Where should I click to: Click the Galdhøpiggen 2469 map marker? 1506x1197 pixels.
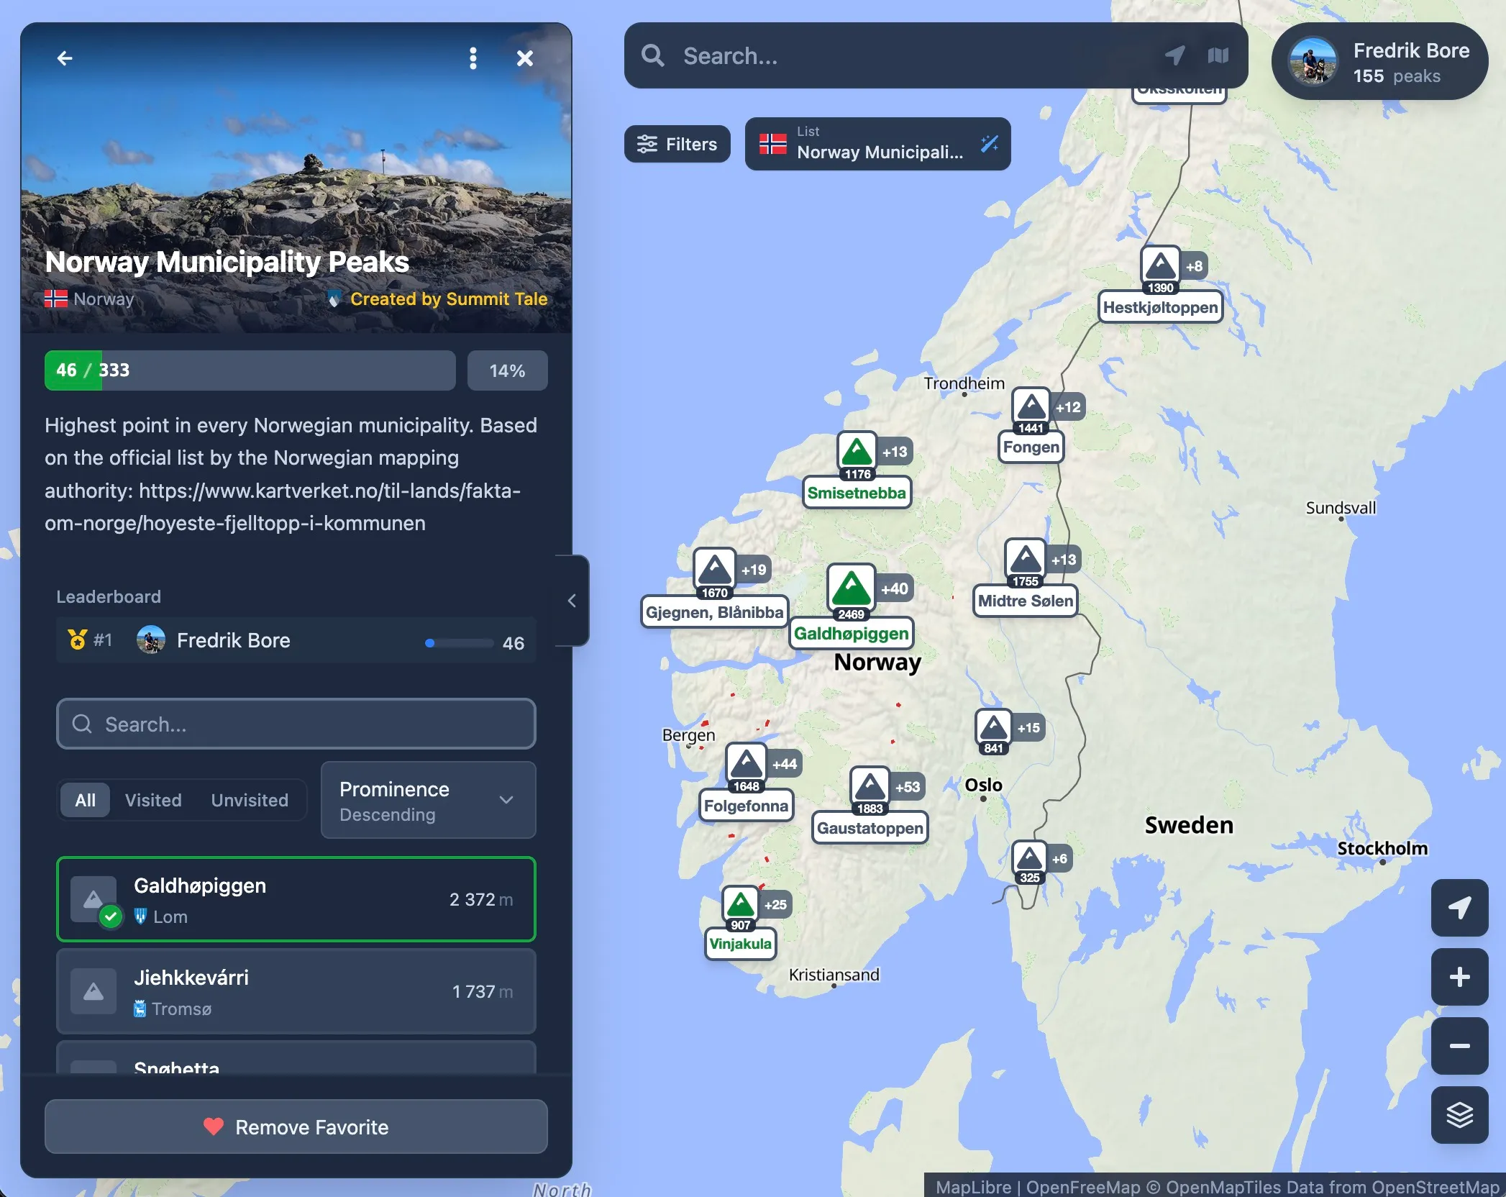(x=851, y=588)
